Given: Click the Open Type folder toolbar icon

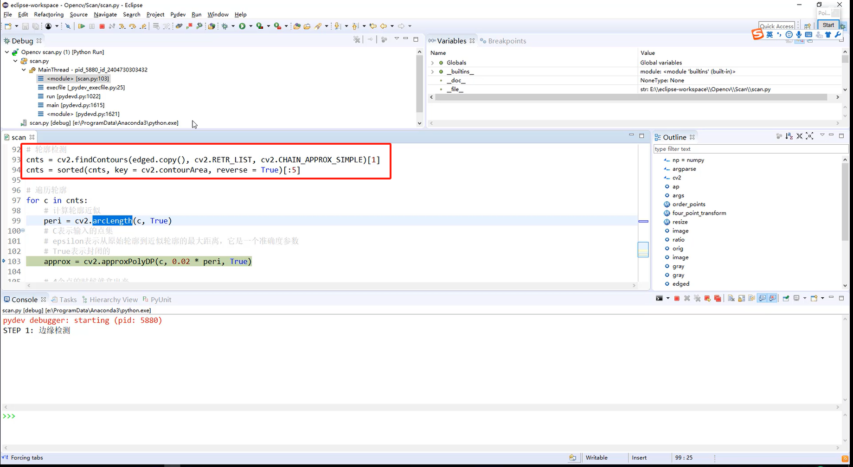Looking at the screenshot, I should click(x=297, y=26).
